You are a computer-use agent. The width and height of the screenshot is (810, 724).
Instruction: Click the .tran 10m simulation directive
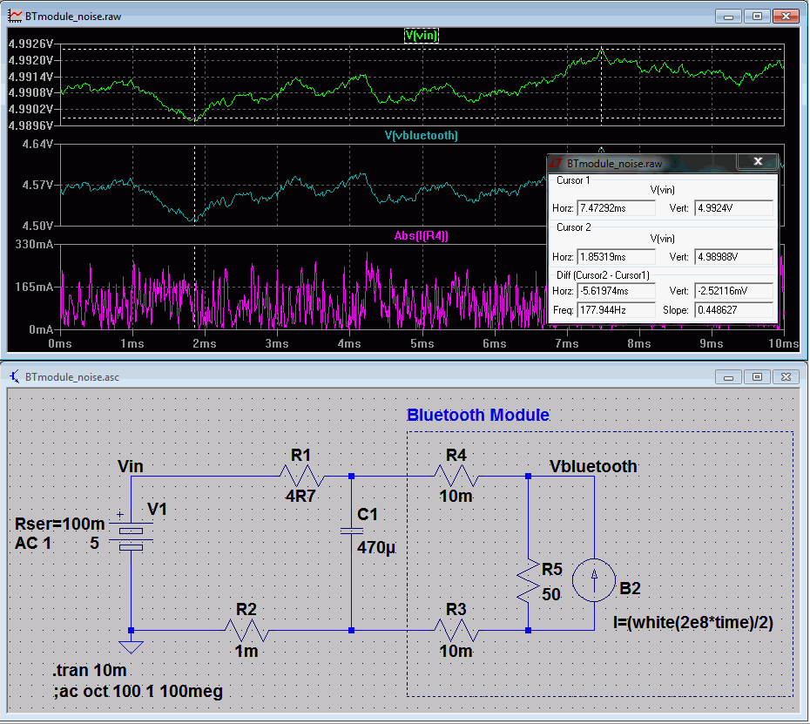click(90, 672)
